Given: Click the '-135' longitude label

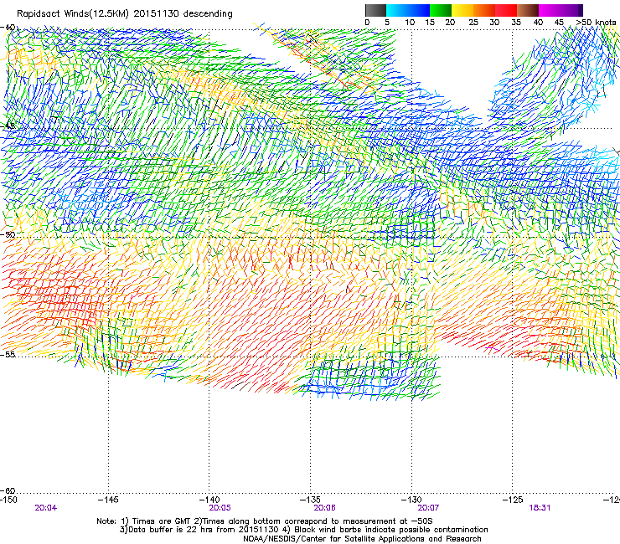Looking at the screenshot, I should 310,500.
